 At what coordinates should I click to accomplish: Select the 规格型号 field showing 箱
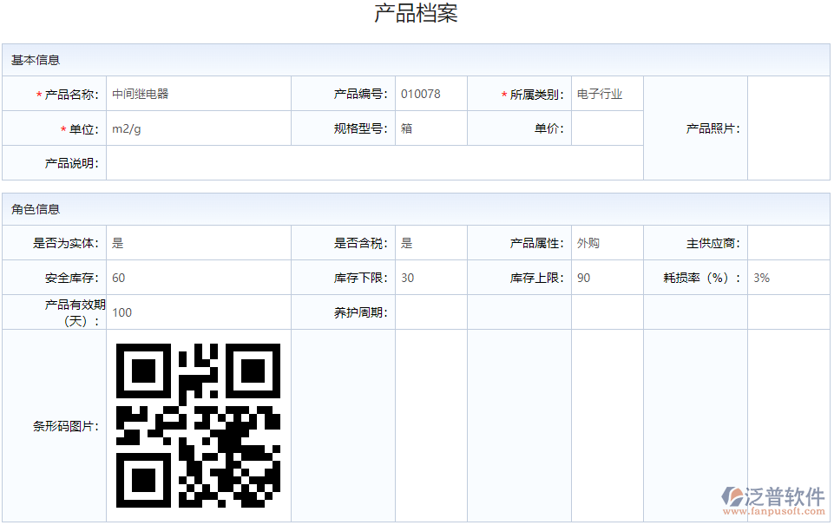(x=431, y=128)
